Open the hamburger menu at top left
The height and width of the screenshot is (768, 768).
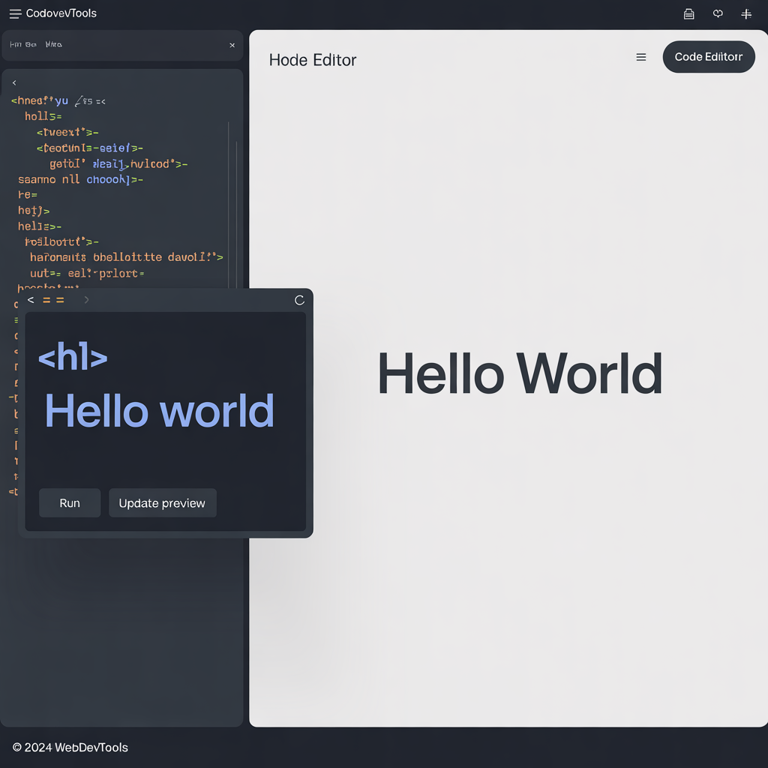coord(14,13)
